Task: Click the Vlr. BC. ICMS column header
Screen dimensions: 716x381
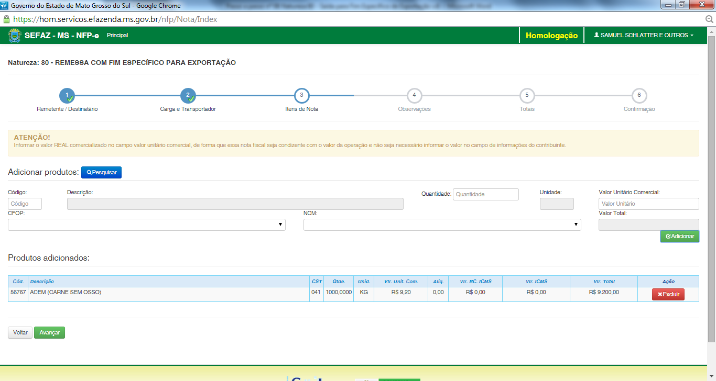Action: tap(475, 282)
